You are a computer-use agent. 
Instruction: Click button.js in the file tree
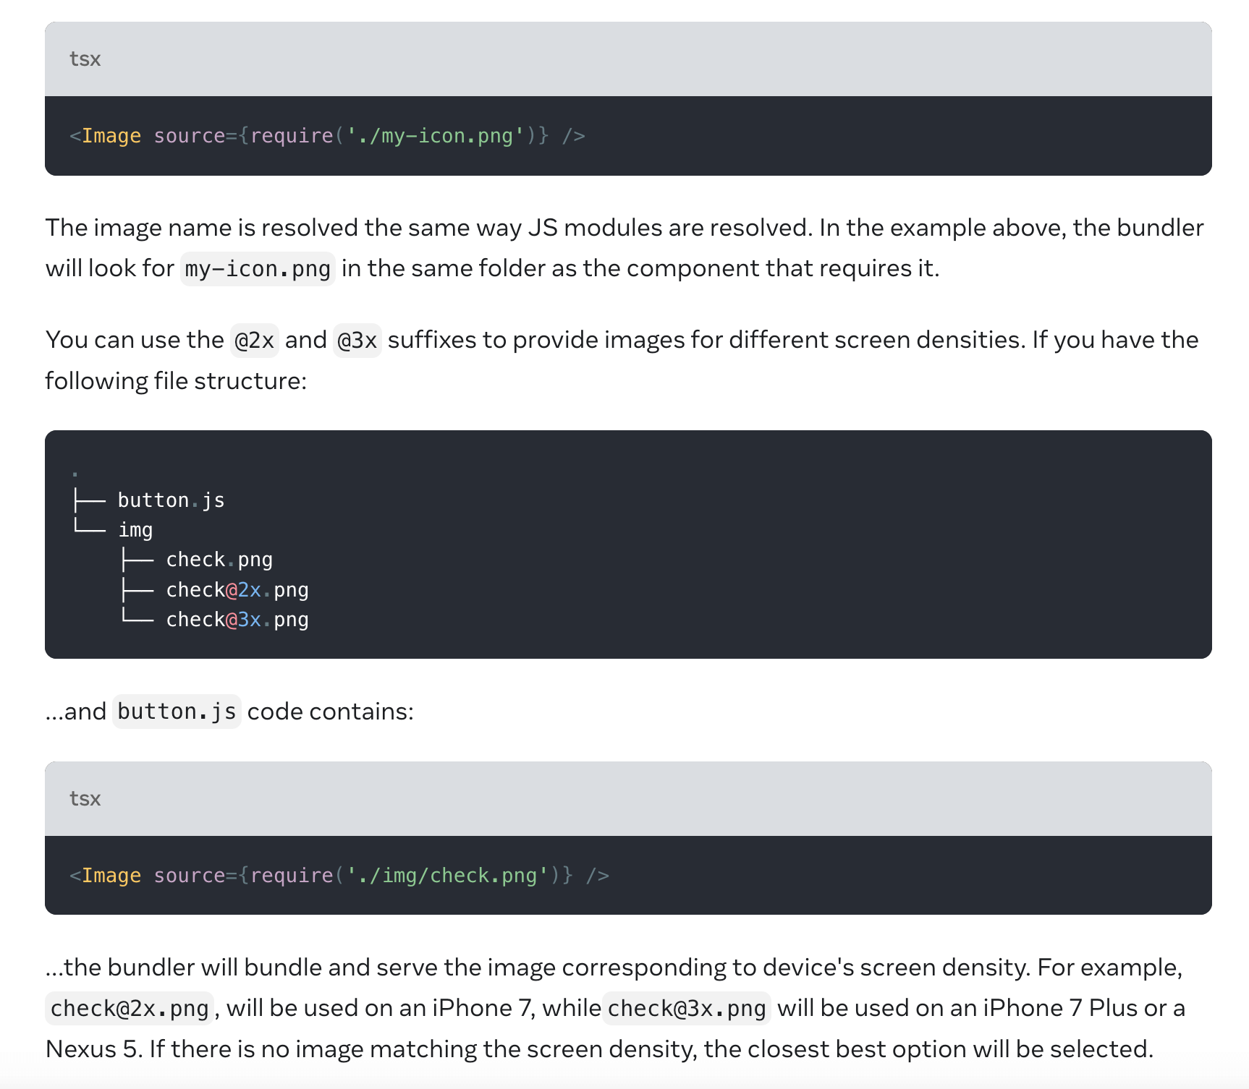point(171,499)
